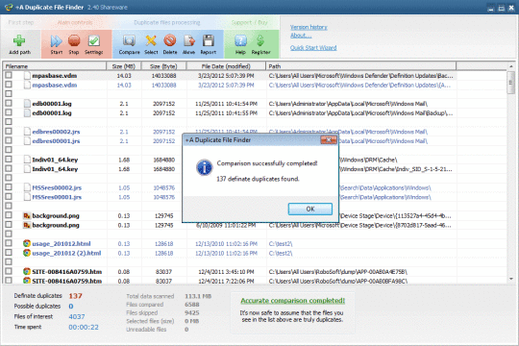Confirm dialog with OK button

(310, 209)
